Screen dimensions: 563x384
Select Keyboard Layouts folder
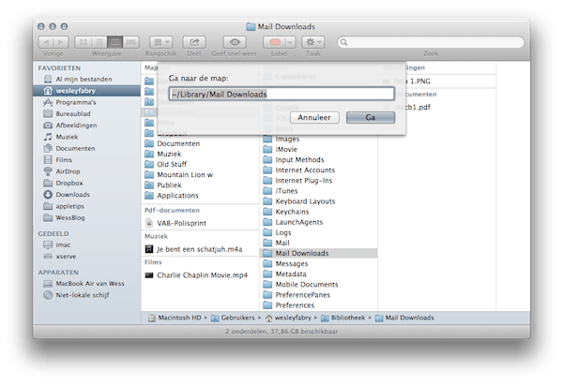318,201
